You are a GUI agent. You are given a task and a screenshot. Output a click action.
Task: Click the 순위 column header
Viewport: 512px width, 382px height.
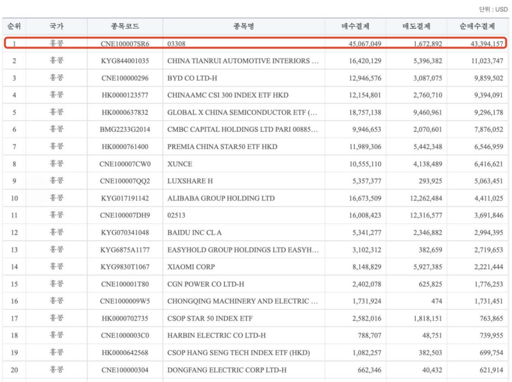pos(14,27)
